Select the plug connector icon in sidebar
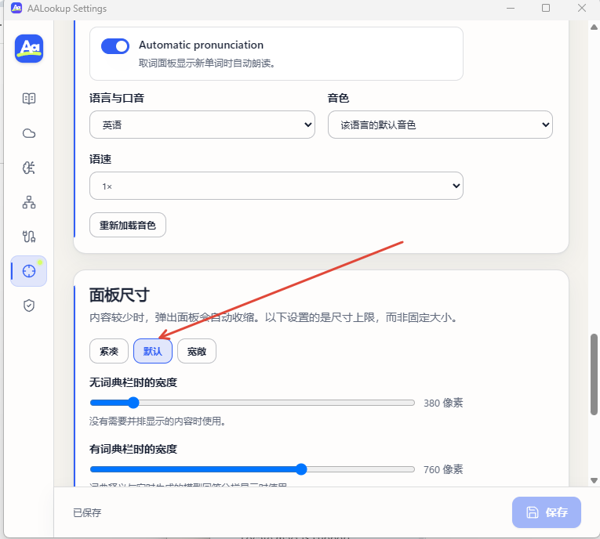Image resolution: width=600 pixels, height=539 pixels. (x=29, y=237)
